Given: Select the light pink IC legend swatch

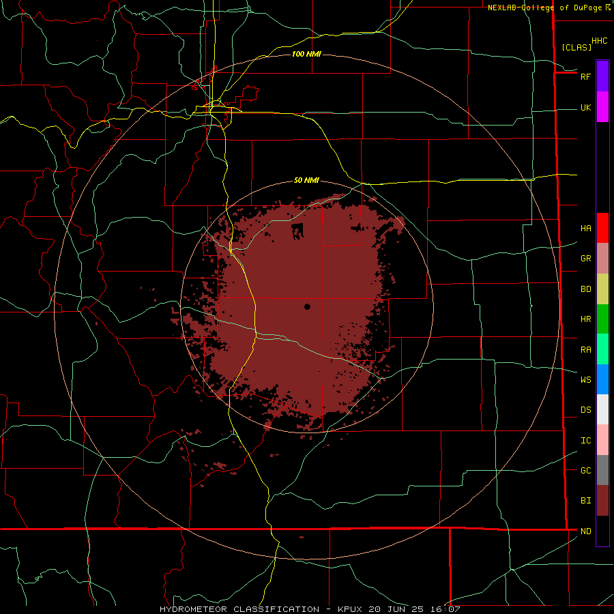Looking at the screenshot, I should (x=602, y=440).
